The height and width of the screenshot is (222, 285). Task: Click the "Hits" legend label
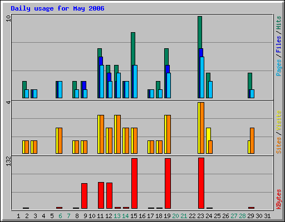click(x=278, y=23)
